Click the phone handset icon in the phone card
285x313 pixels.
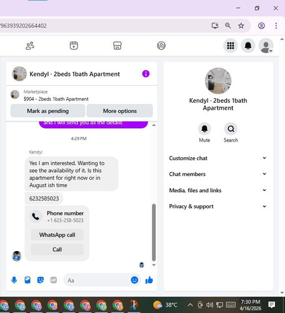[x=36, y=217]
